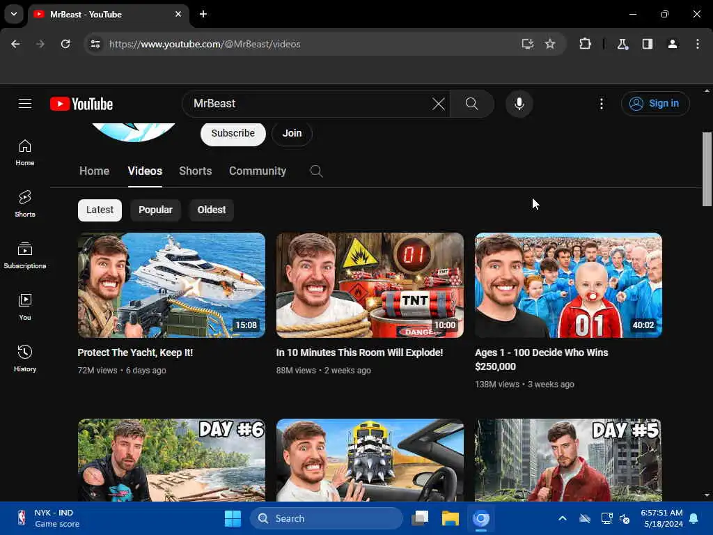This screenshot has width=713, height=535.
Task: Open In 10 Minutes Room Will Explode title
Action: click(x=359, y=352)
